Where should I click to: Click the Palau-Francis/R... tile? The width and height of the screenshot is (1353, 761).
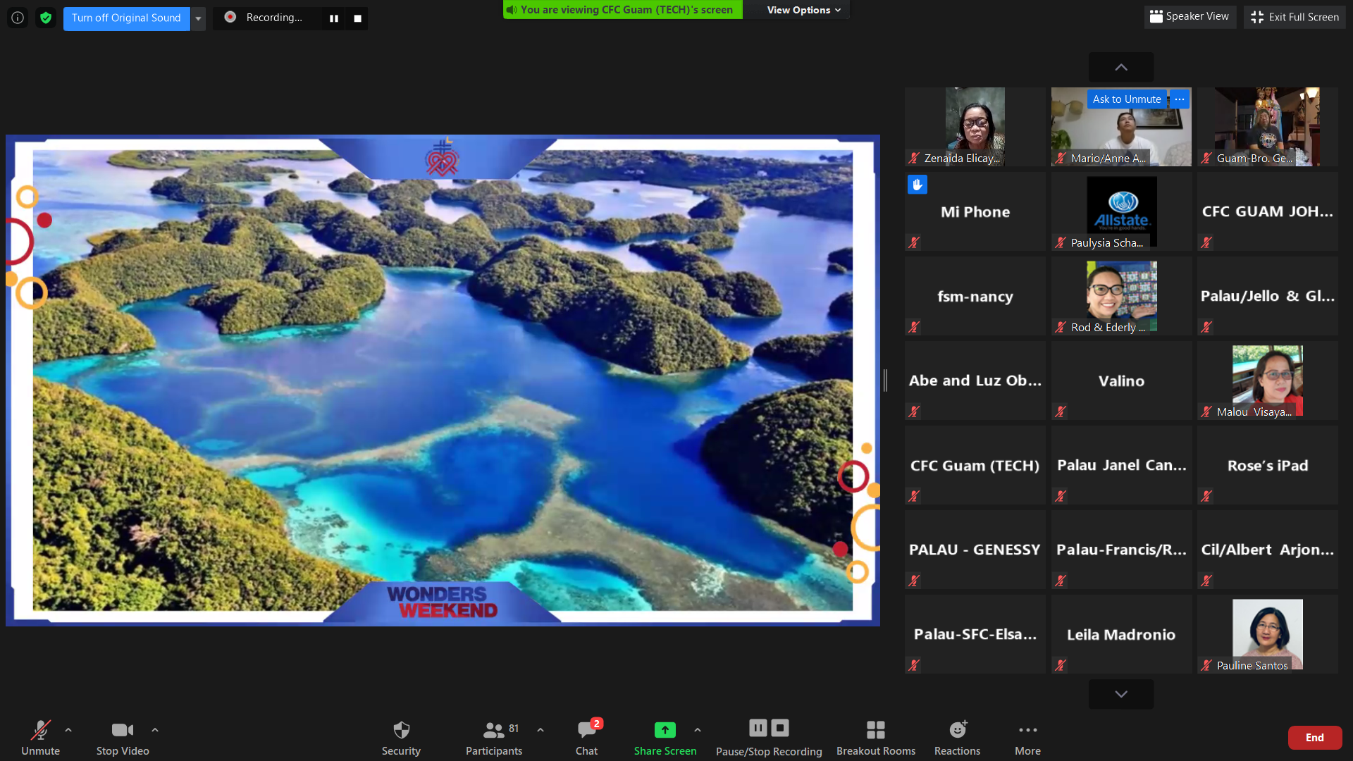[x=1121, y=550]
